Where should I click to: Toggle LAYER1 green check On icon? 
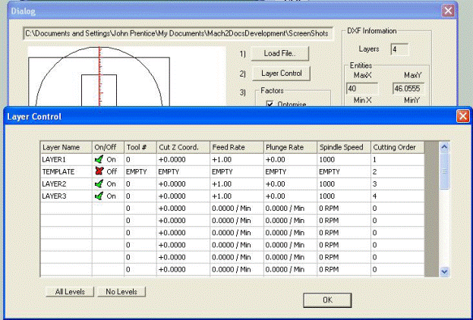[99, 160]
